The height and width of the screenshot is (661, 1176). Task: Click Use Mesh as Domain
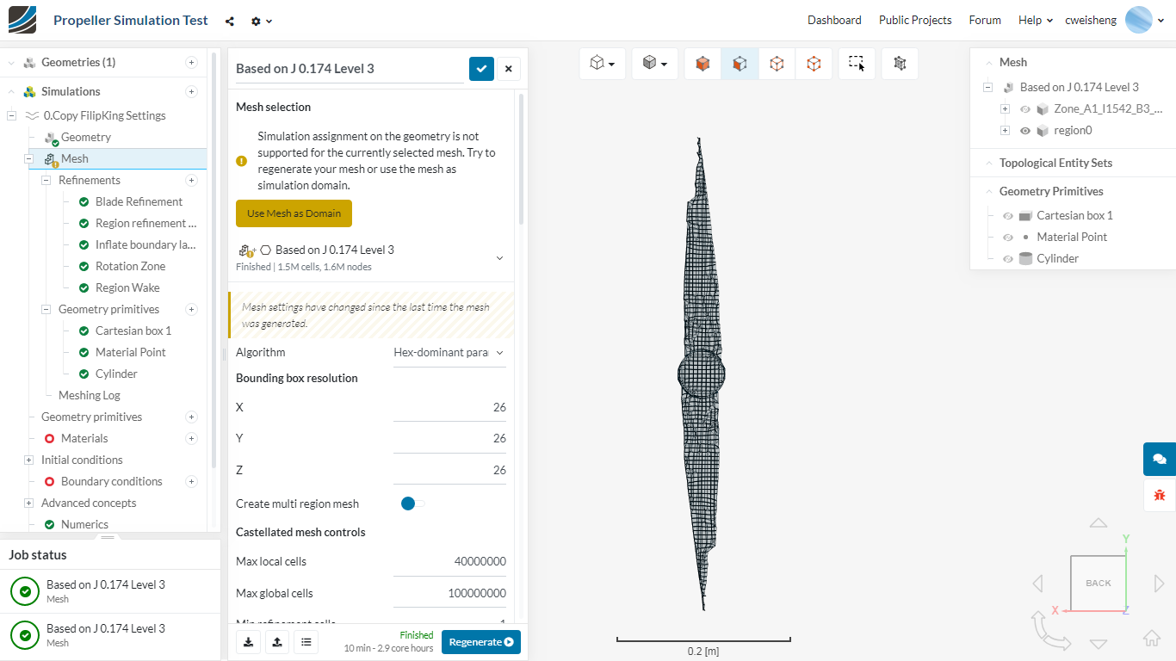(x=294, y=213)
